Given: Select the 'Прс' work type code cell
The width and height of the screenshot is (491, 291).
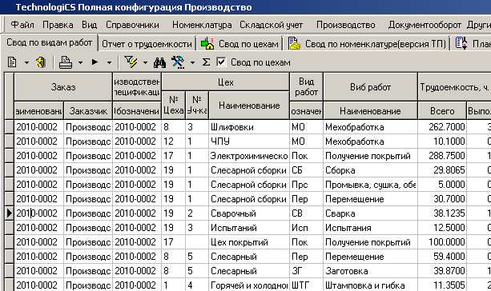Looking at the screenshot, I should (x=306, y=185).
